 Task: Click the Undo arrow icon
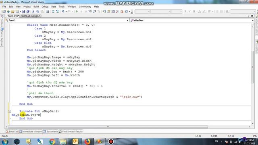63,11
